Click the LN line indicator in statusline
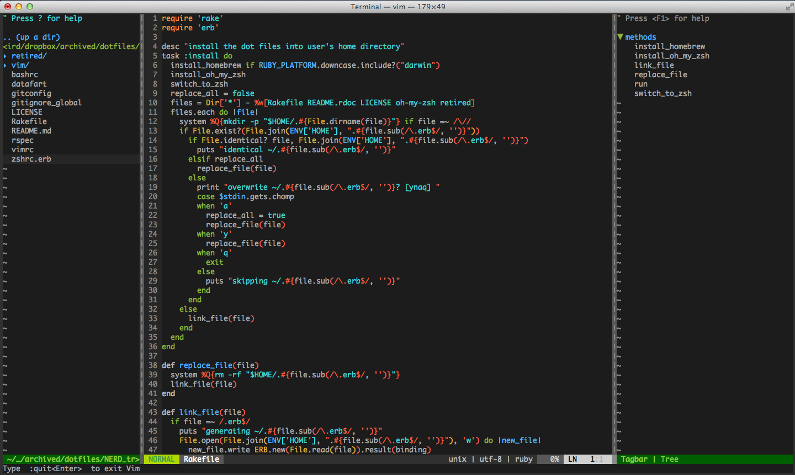 [573, 459]
